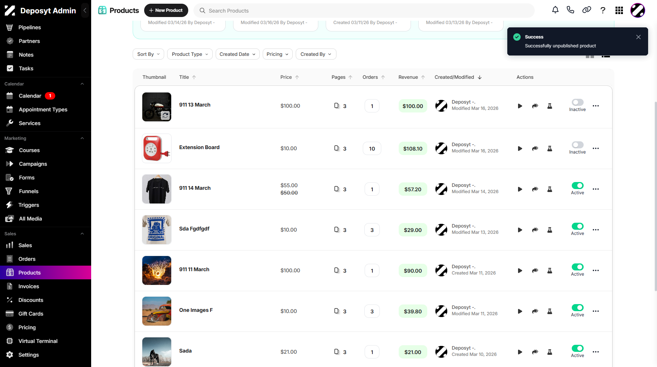Collapse the Deposyt Admin sidebar
Screen dimensions: 657x367
85,10
